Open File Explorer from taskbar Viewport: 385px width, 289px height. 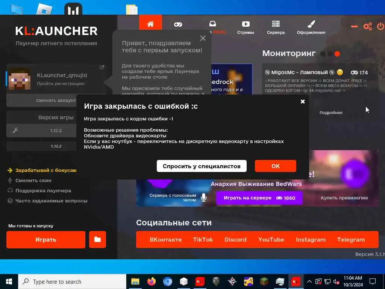click(x=135, y=281)
